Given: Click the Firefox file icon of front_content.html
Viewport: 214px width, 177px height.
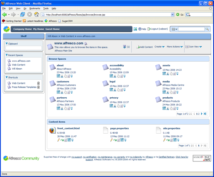Looking at the screenshot, I should click(52, 130).
